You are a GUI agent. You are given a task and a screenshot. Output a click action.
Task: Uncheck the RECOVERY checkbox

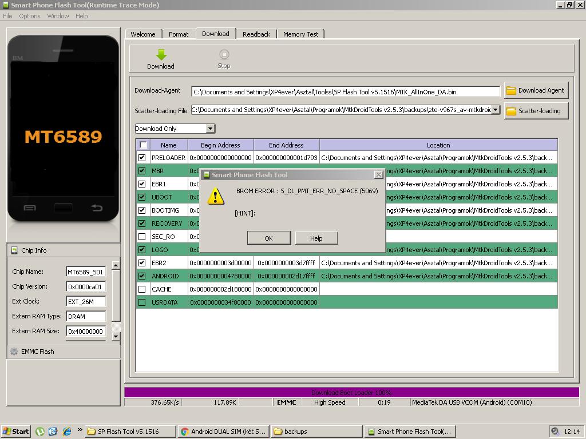pos(142,224)
